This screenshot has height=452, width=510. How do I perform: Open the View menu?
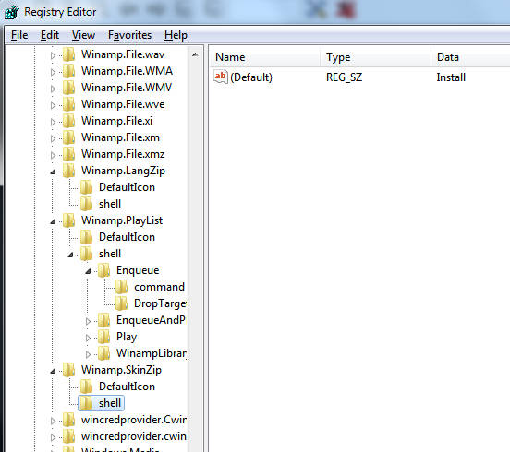[x=83, y=35]
